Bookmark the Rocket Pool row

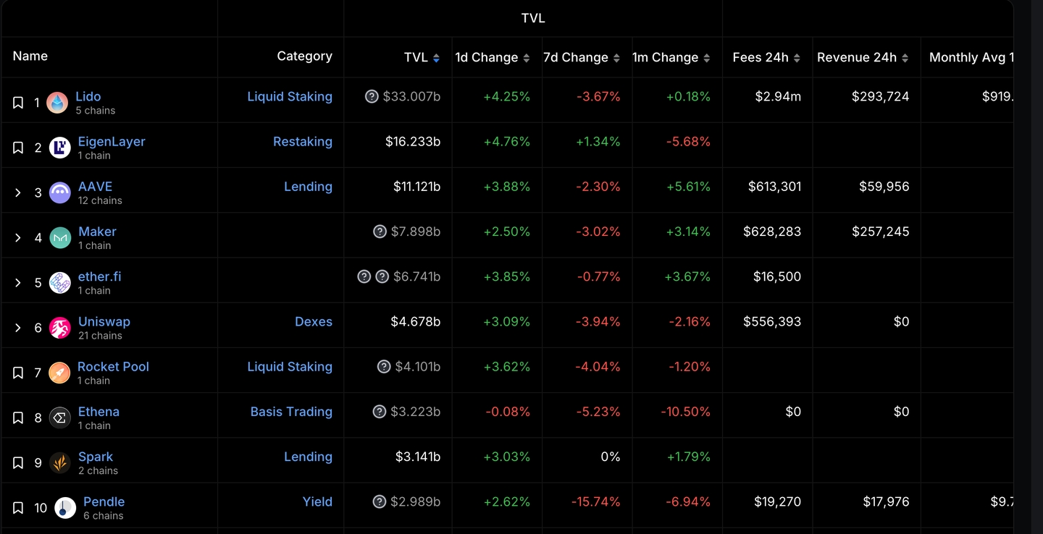coord(18,373)
